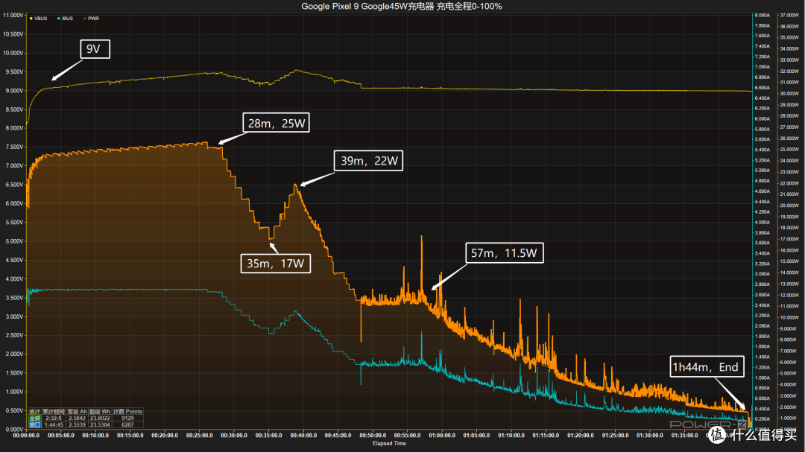Click the 能量 Wh column header
805x452 pixels.
point(100,412)
